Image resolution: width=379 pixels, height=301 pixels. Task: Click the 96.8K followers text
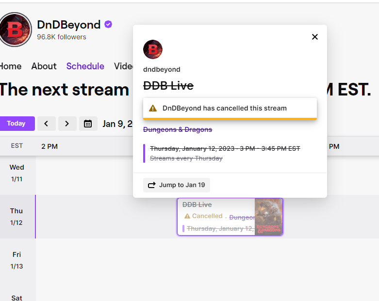pyautogui.click(x=62, y=37)
